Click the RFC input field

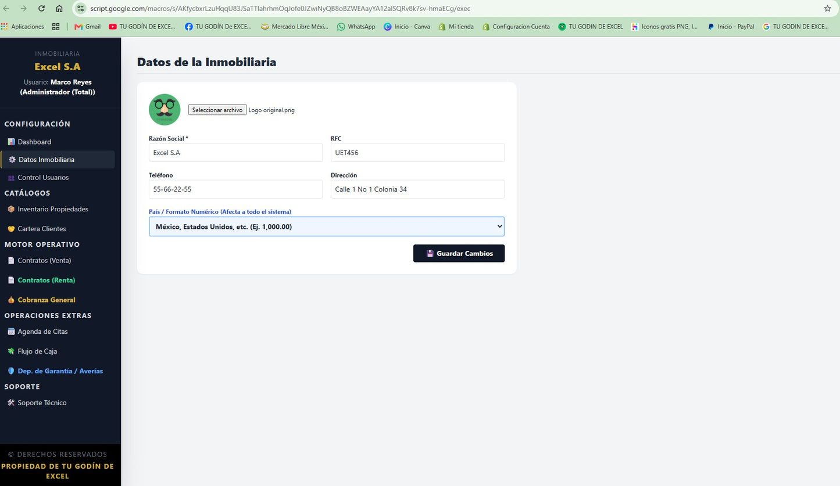pos(417,153)
